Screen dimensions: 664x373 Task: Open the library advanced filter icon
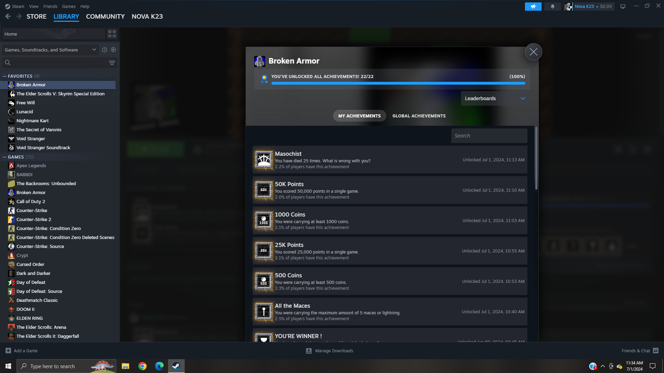pos(112,63)
